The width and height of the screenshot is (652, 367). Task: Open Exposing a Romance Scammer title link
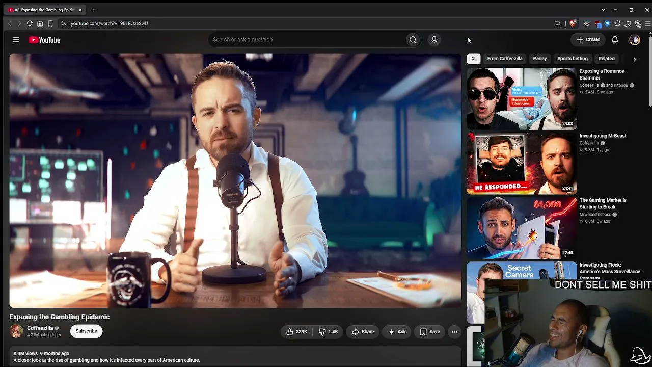(602, 74)
